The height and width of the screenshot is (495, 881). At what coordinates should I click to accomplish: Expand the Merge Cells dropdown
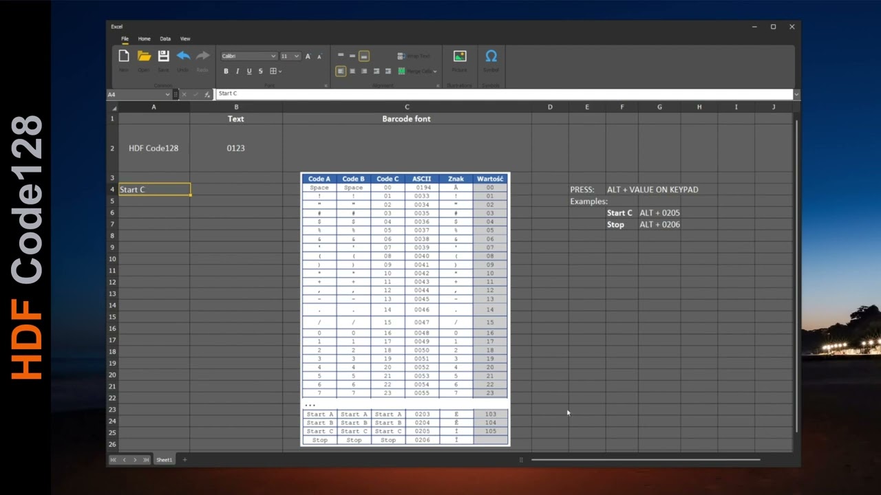[x=436, y=71]
